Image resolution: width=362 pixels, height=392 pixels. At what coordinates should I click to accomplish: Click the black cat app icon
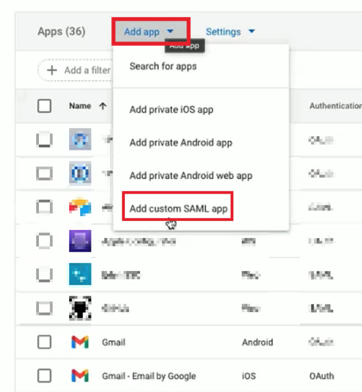coord(80,308)
